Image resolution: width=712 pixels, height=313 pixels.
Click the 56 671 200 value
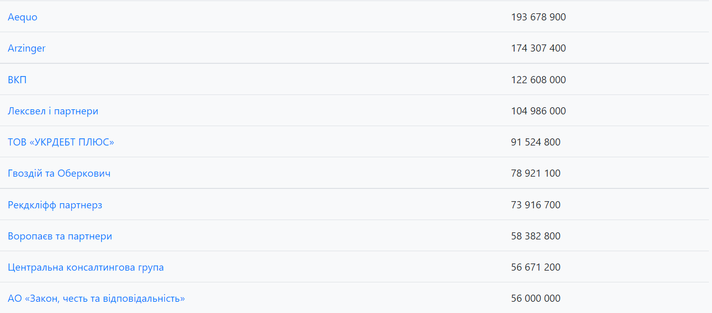(x=536, y=267)
